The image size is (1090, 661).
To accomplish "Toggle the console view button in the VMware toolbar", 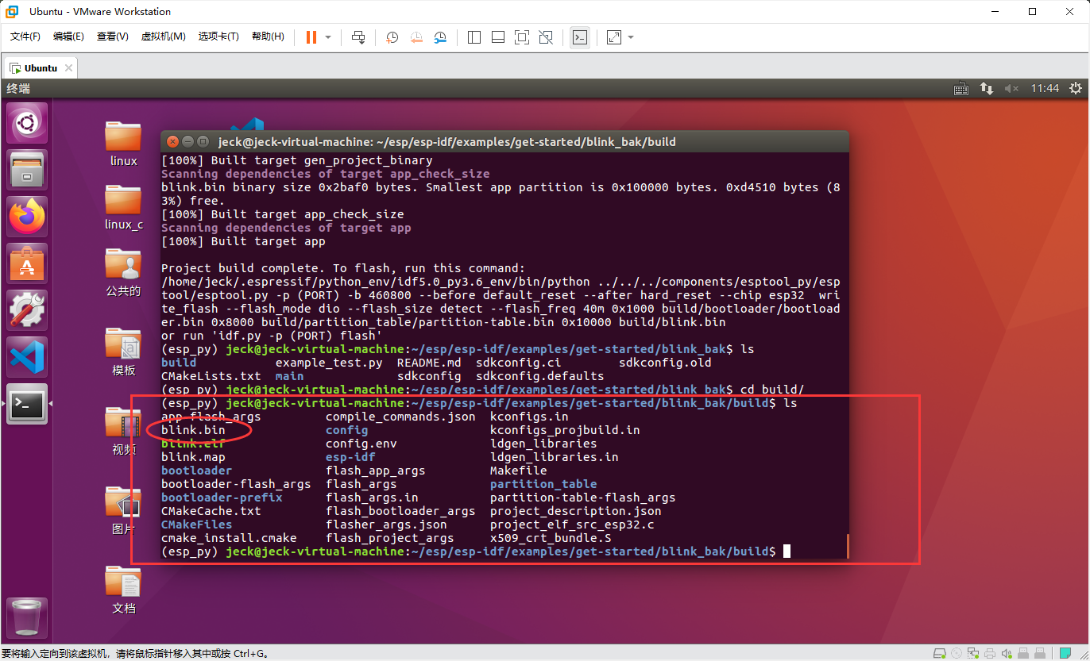I will click(580, 37).
